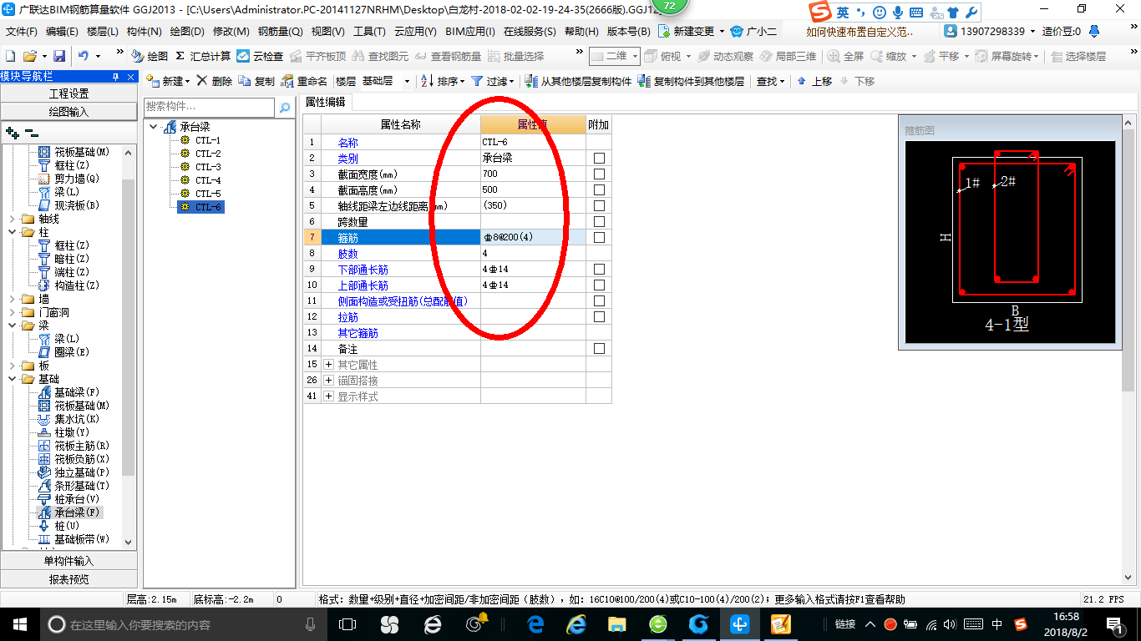Select 桩承台(V) in foundation tree
The image size is (1141, 641).
69,499
